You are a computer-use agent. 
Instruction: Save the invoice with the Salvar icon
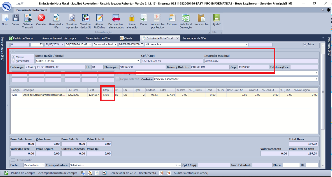coord(16,18)
